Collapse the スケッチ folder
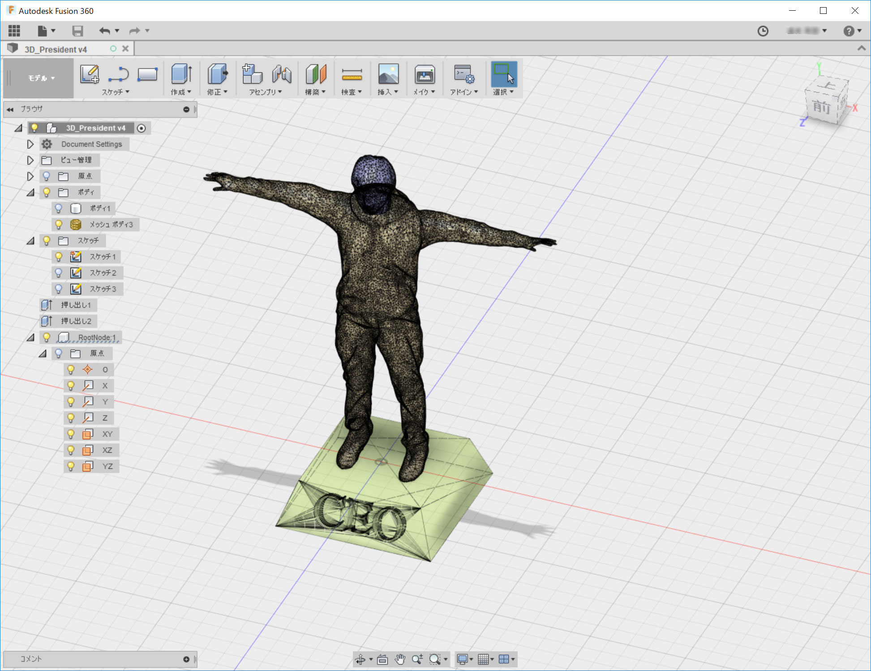This screenshot has width=871, height=671. (x=30, y=241)
